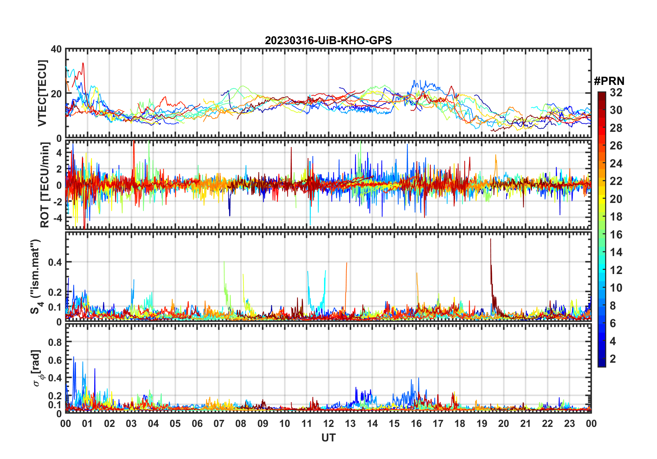
Task: Click the dark red top of colorbar
Action: pyautogui.click(x=601, y=95)
